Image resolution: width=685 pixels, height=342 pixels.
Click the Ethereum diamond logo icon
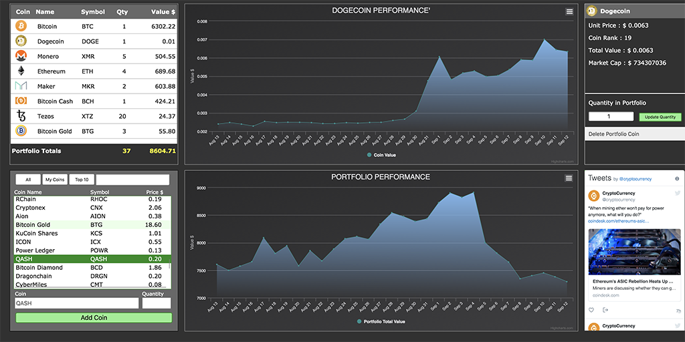(x=21, y=71)
